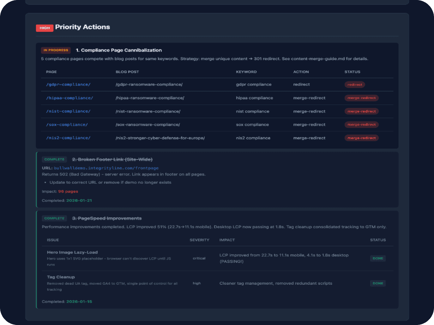
Task: Click the KEYWORD column header
Action: 246,72
